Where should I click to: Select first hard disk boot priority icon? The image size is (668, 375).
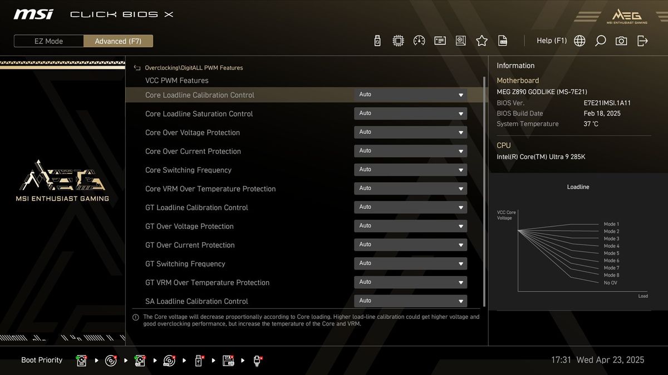coord(81,361)
